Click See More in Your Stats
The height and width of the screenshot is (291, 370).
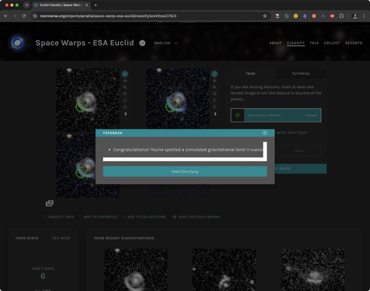(x=61, y=238)
